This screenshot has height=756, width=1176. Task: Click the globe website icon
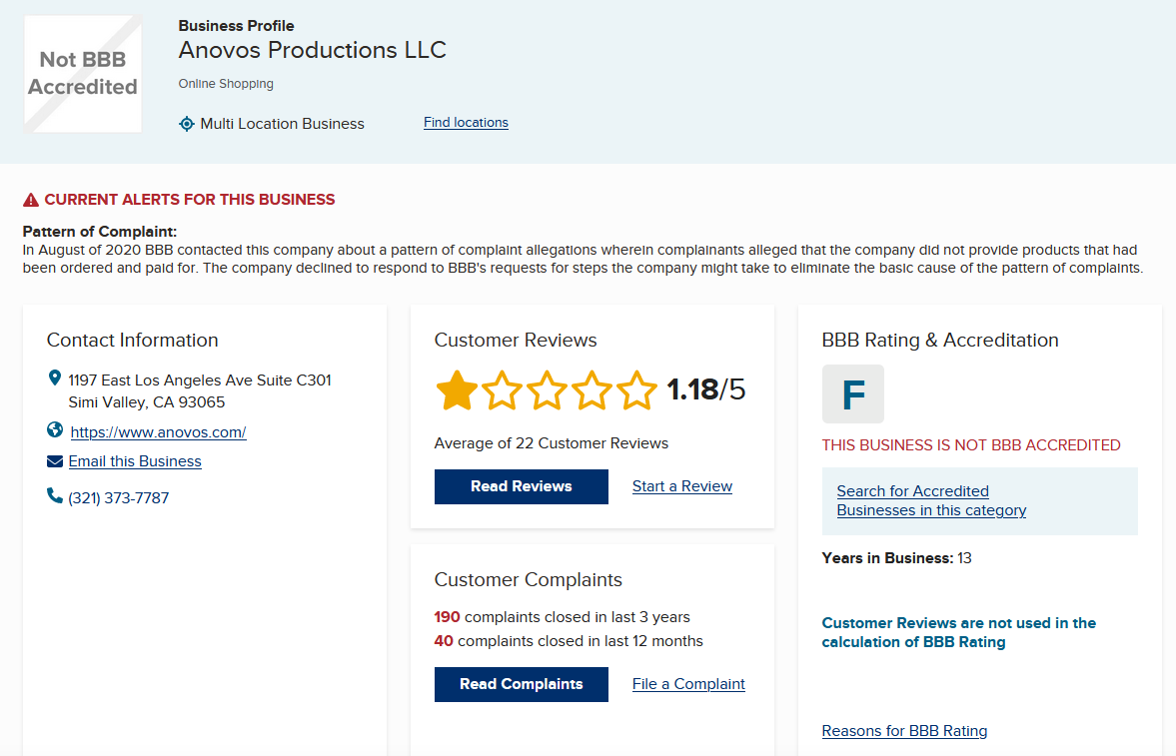55,429
